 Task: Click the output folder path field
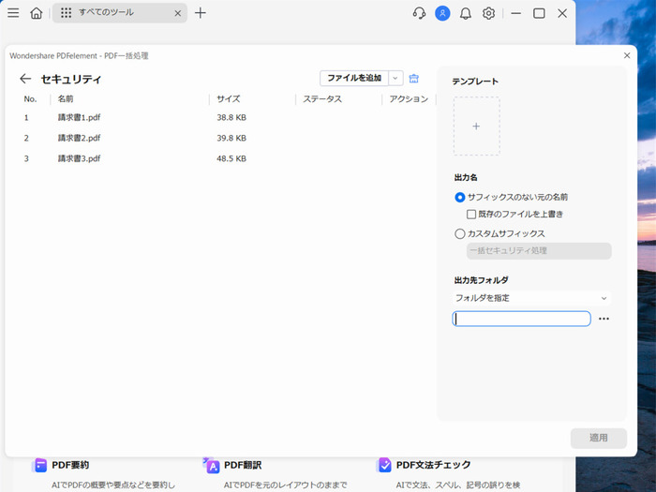(521, 319)
